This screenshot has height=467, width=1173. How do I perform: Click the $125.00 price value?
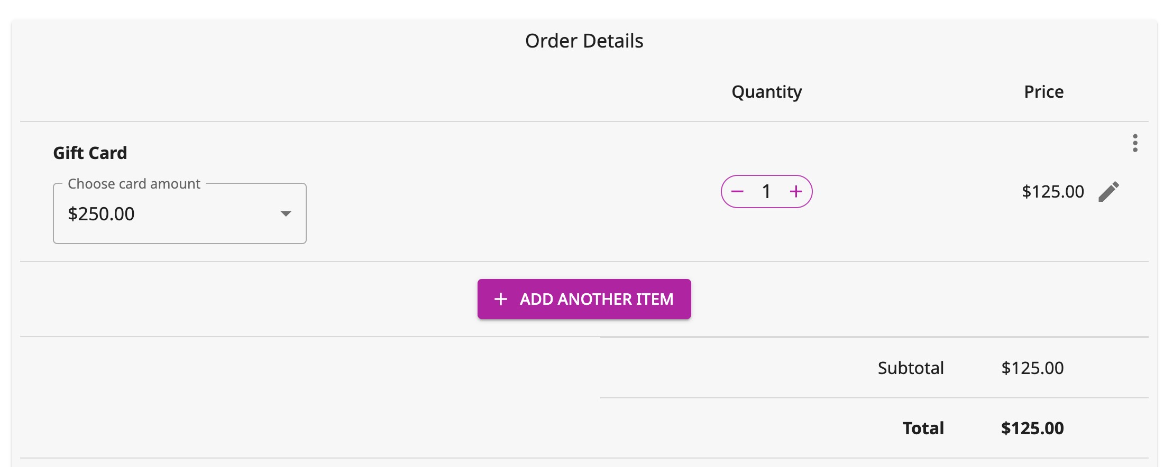(1052, 191)
